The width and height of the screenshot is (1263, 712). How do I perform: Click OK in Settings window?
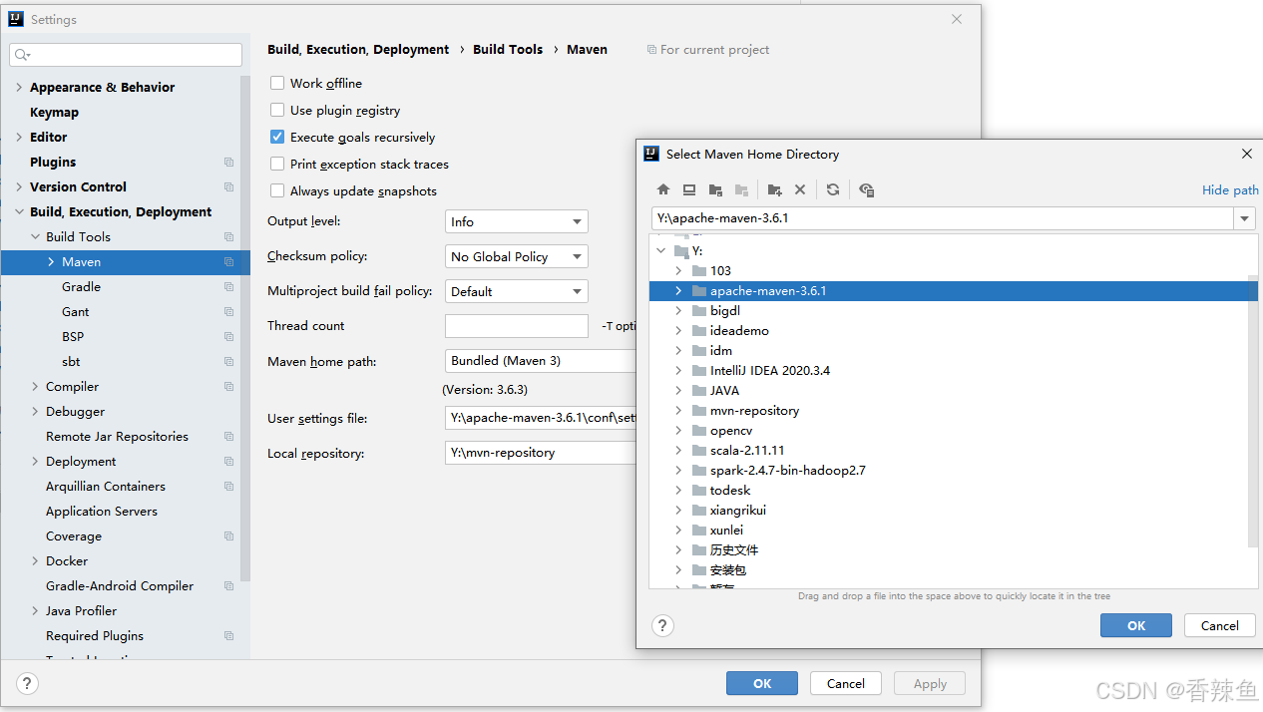[x=762, y=683]
